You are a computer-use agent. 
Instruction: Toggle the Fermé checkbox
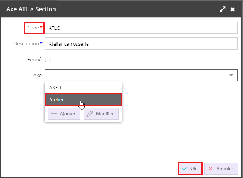click(x=48, y=59)
